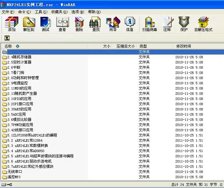The height and width of the screenshot is (188, 224).
Task: Click the status bar total 总计 24 文件夹
Action: [x=184, y=185]
